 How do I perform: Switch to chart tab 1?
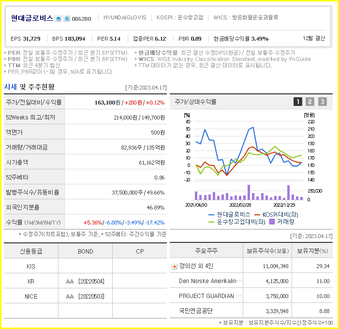click(298, 102)
